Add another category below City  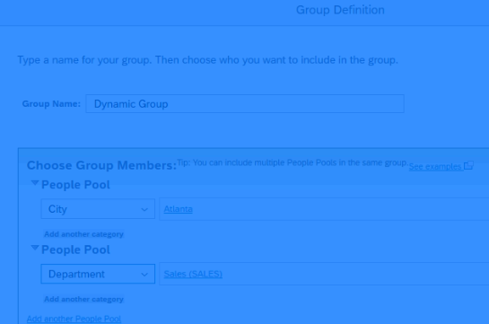pos(83,234)
